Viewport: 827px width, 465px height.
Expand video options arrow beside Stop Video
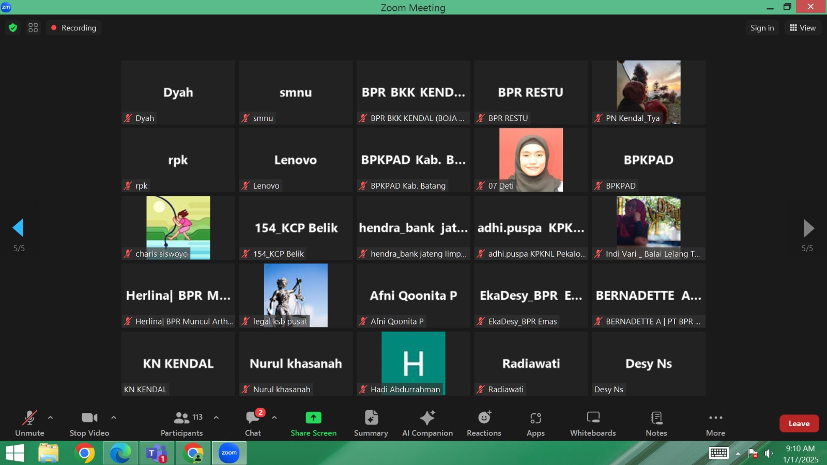tap(114, 417)
